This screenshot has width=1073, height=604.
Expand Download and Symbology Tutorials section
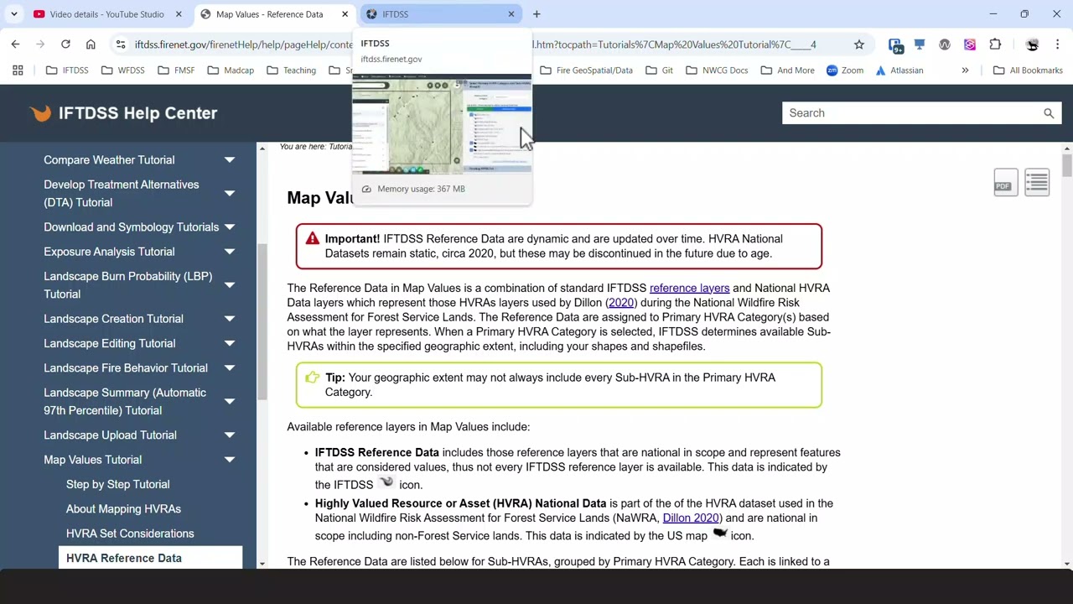[x=229, y=227]
